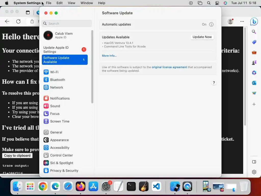Viewport: 261px width, 196px height.
Task: Click the System Settings app menu
Action: [27, 3]
